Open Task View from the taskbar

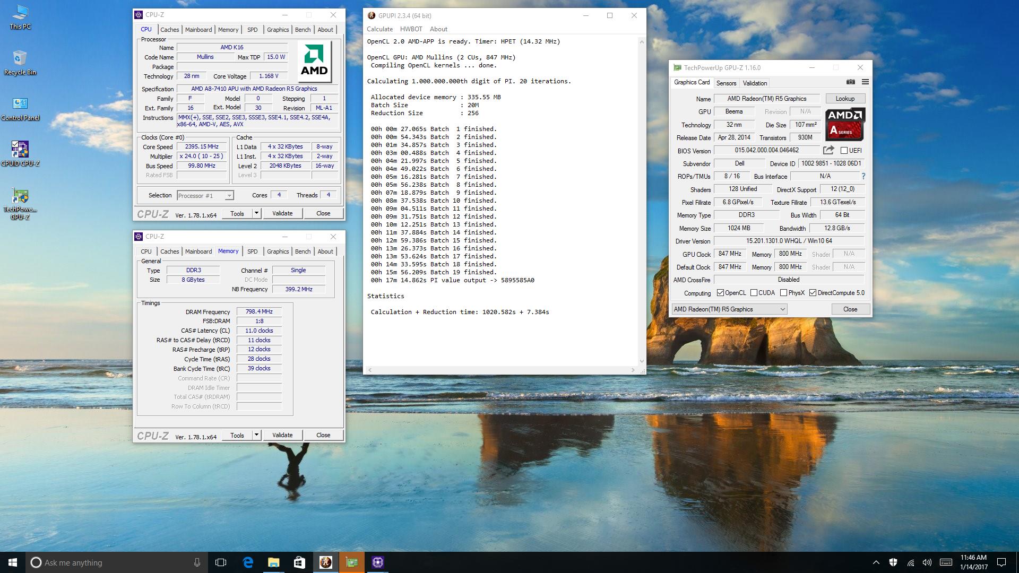click(x=221, y=562)
